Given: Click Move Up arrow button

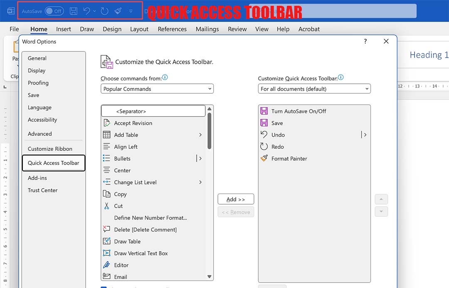Looking at the screenshot, I should point(381,199).
